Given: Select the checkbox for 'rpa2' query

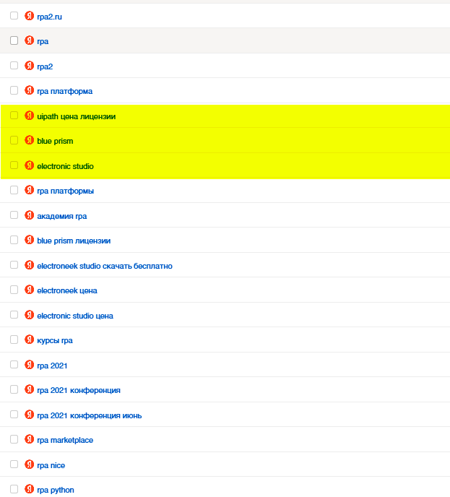Looking at the screenshot, I should (14, 65).
